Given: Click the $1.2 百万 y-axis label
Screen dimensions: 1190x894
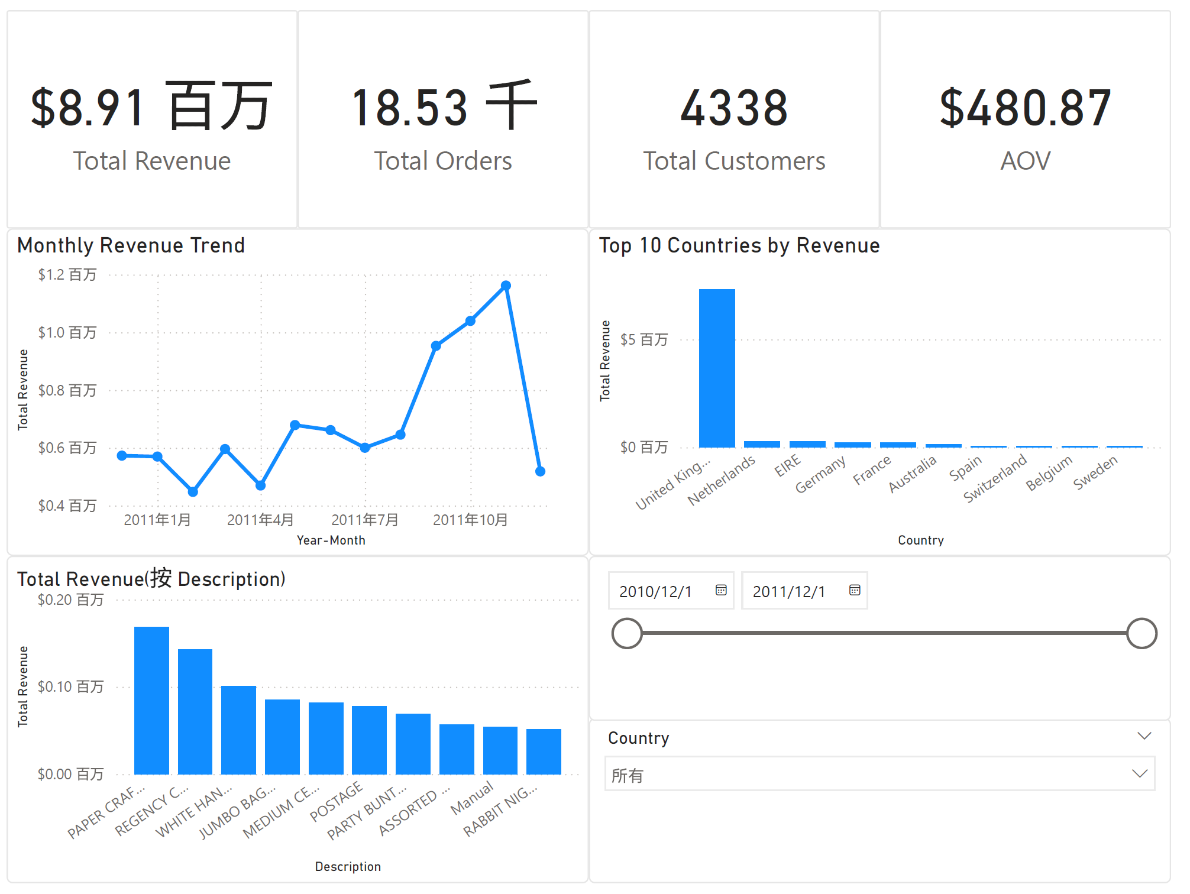Looking at the screenshot, I should point(67,275).
